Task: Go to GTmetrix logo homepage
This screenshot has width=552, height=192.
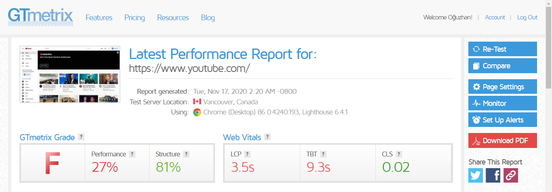Action: point(40,17)
